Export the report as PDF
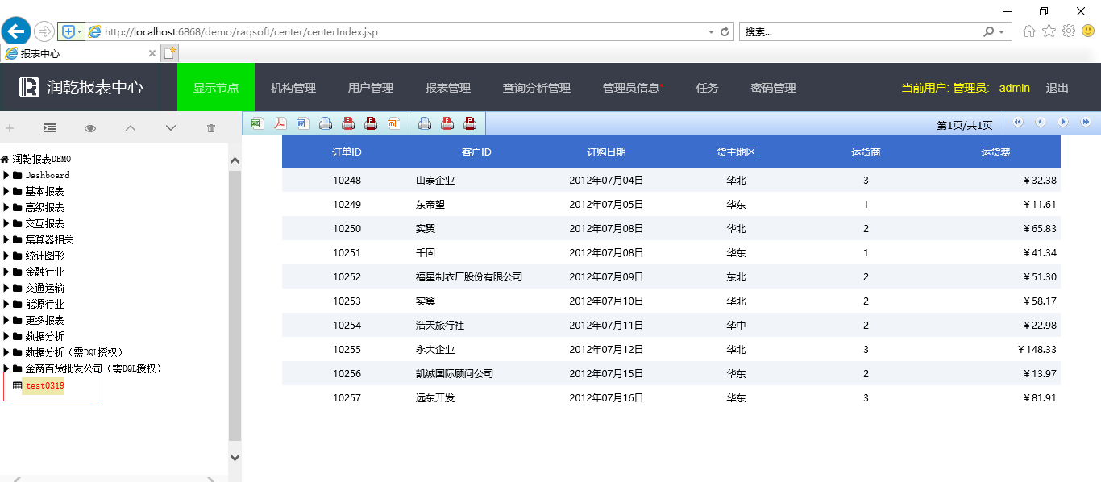 click(x=280, y=123)
